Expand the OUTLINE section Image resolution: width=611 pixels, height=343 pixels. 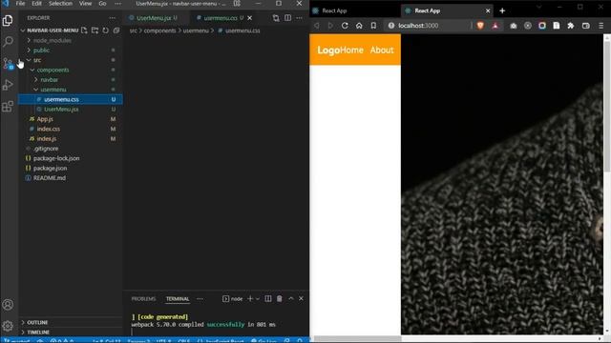[x=37, y=322]
